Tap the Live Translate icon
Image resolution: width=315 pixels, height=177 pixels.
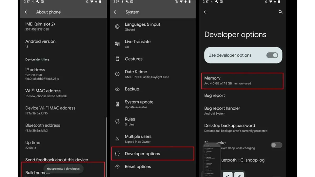click(x=117, y=44)
